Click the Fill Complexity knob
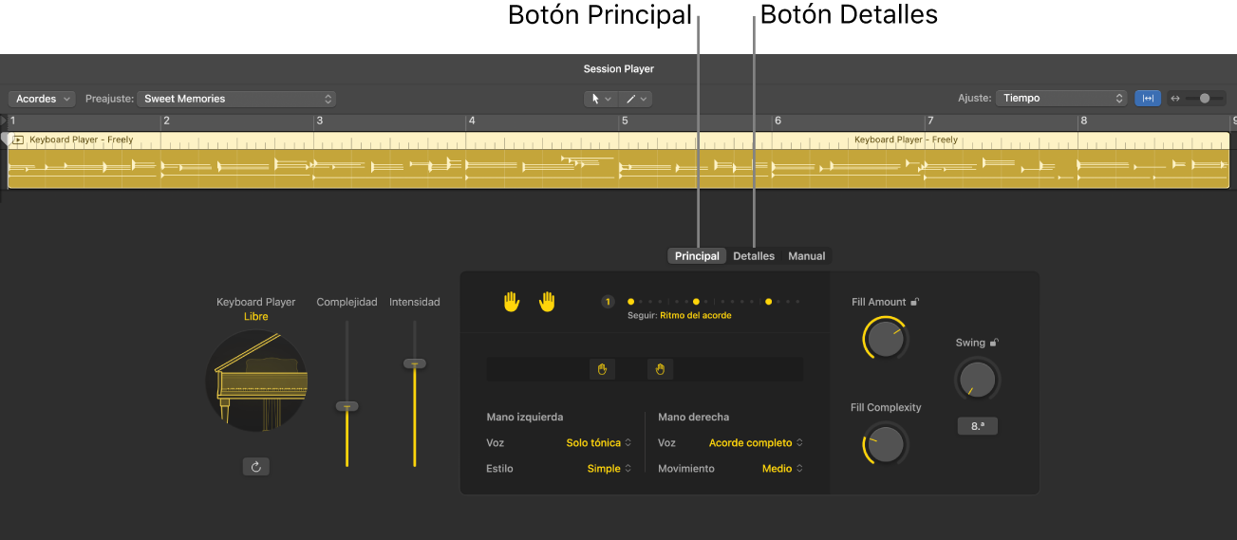The height and width of the screenshot is (540, 1237). point(885,444)
